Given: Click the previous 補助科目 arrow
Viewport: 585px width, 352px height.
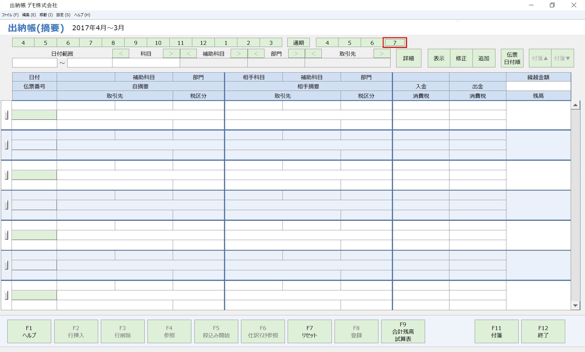Looking at the screenshot, I should [x=189, y=53].
